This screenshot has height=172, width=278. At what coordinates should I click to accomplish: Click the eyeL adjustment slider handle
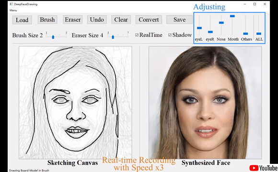click(x=199, y=28)
